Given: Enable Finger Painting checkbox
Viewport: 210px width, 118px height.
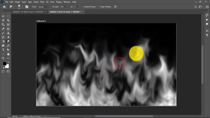Looking at the screenshot, I should [x=99, y=7].
